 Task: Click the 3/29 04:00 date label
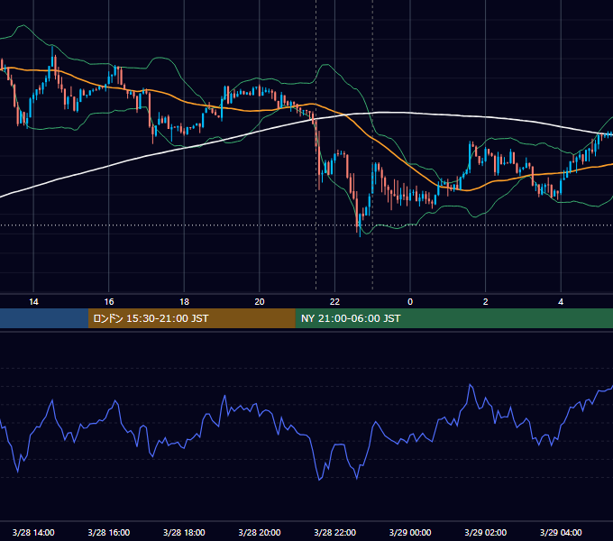pyautogui.click(x=561, y=532)
